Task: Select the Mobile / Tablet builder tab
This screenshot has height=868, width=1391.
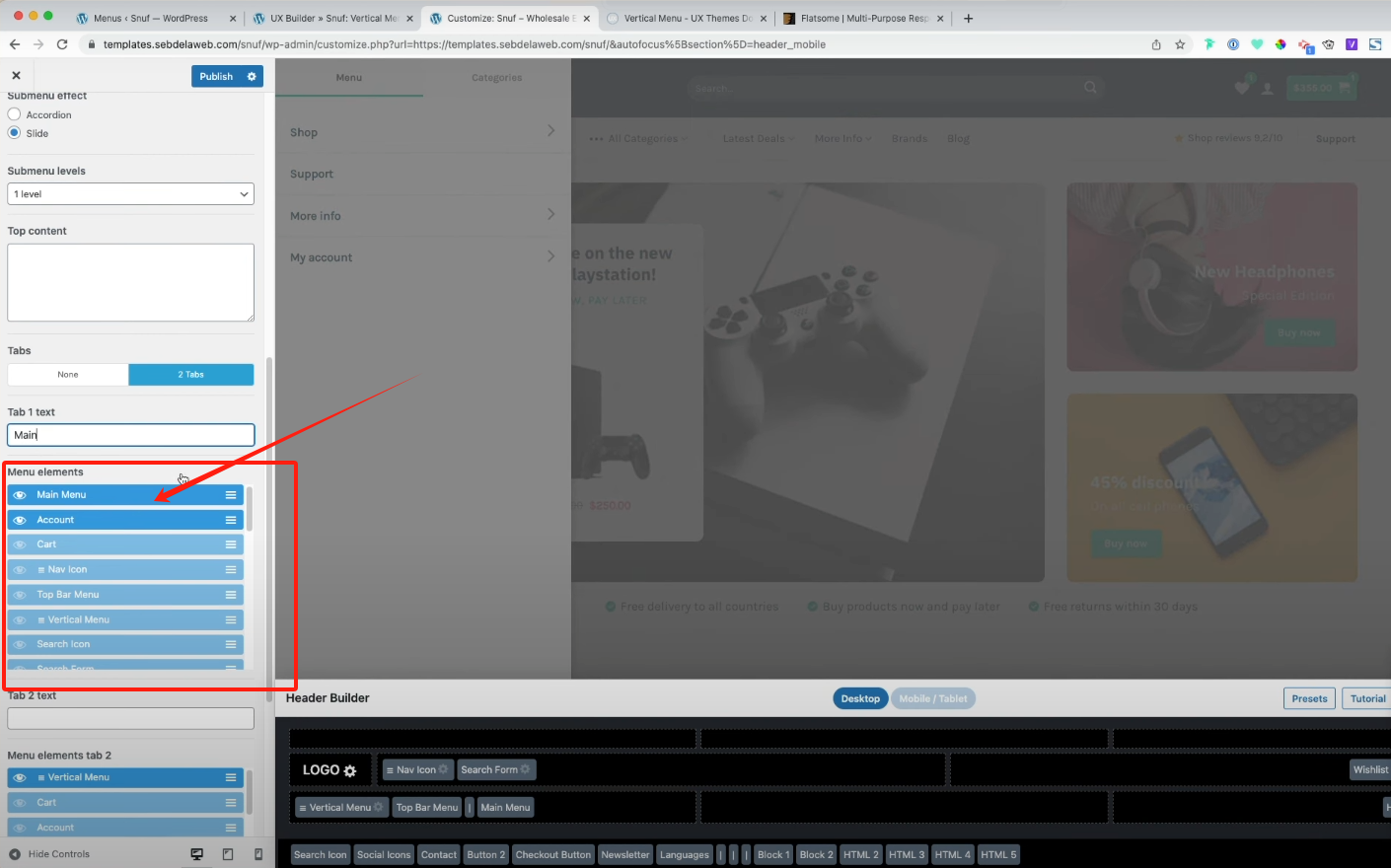Action: pyautogui.click(x=932, y=698)
